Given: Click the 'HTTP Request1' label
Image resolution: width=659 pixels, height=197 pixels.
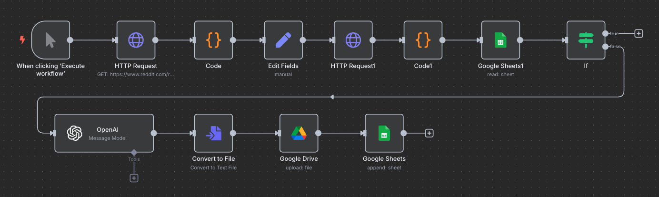Looking at the screenshot, I should tap(353, 66).
